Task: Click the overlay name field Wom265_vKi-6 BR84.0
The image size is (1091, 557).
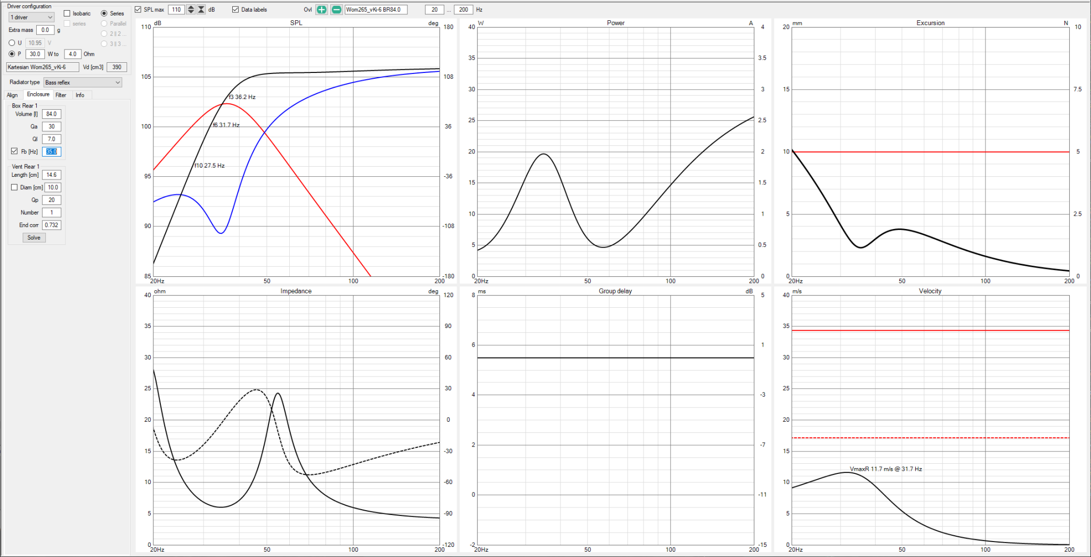Action: 376,10
